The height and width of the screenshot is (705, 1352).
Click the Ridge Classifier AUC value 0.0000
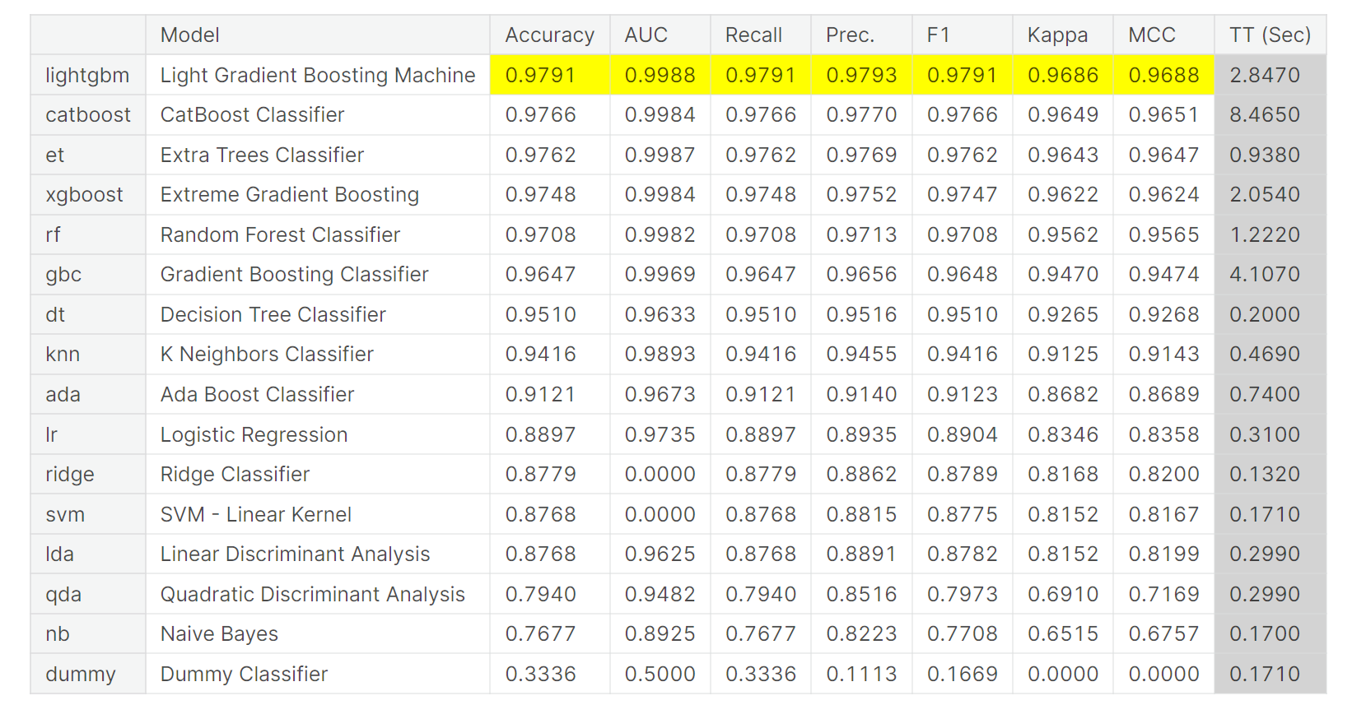pos(660,475)
